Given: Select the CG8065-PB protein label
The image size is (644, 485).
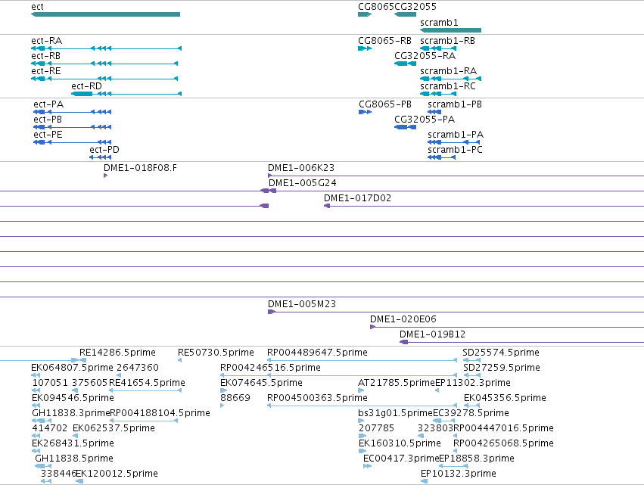Looking at the screenshot, I should click(x=385, y=104).
